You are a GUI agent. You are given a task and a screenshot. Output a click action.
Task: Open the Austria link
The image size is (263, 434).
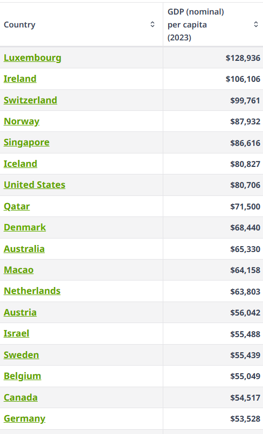pos(20,312)
